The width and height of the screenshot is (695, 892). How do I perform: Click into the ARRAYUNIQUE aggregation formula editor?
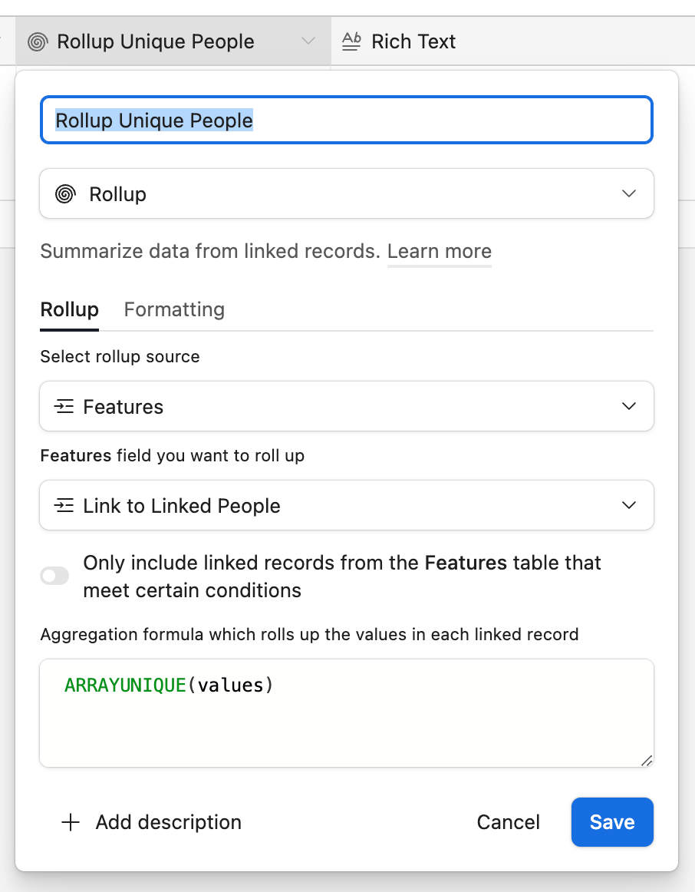pos(347,713)
